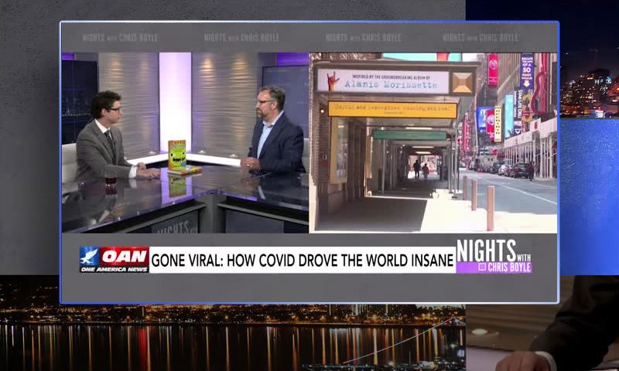Select the guest in the navy blazer

tap(271, 135)
